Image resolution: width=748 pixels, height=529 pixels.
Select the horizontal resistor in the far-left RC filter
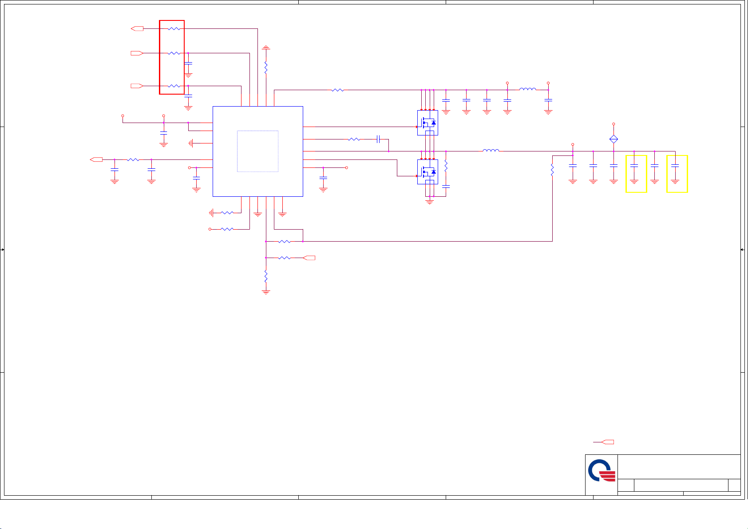(x=133, y=159)
